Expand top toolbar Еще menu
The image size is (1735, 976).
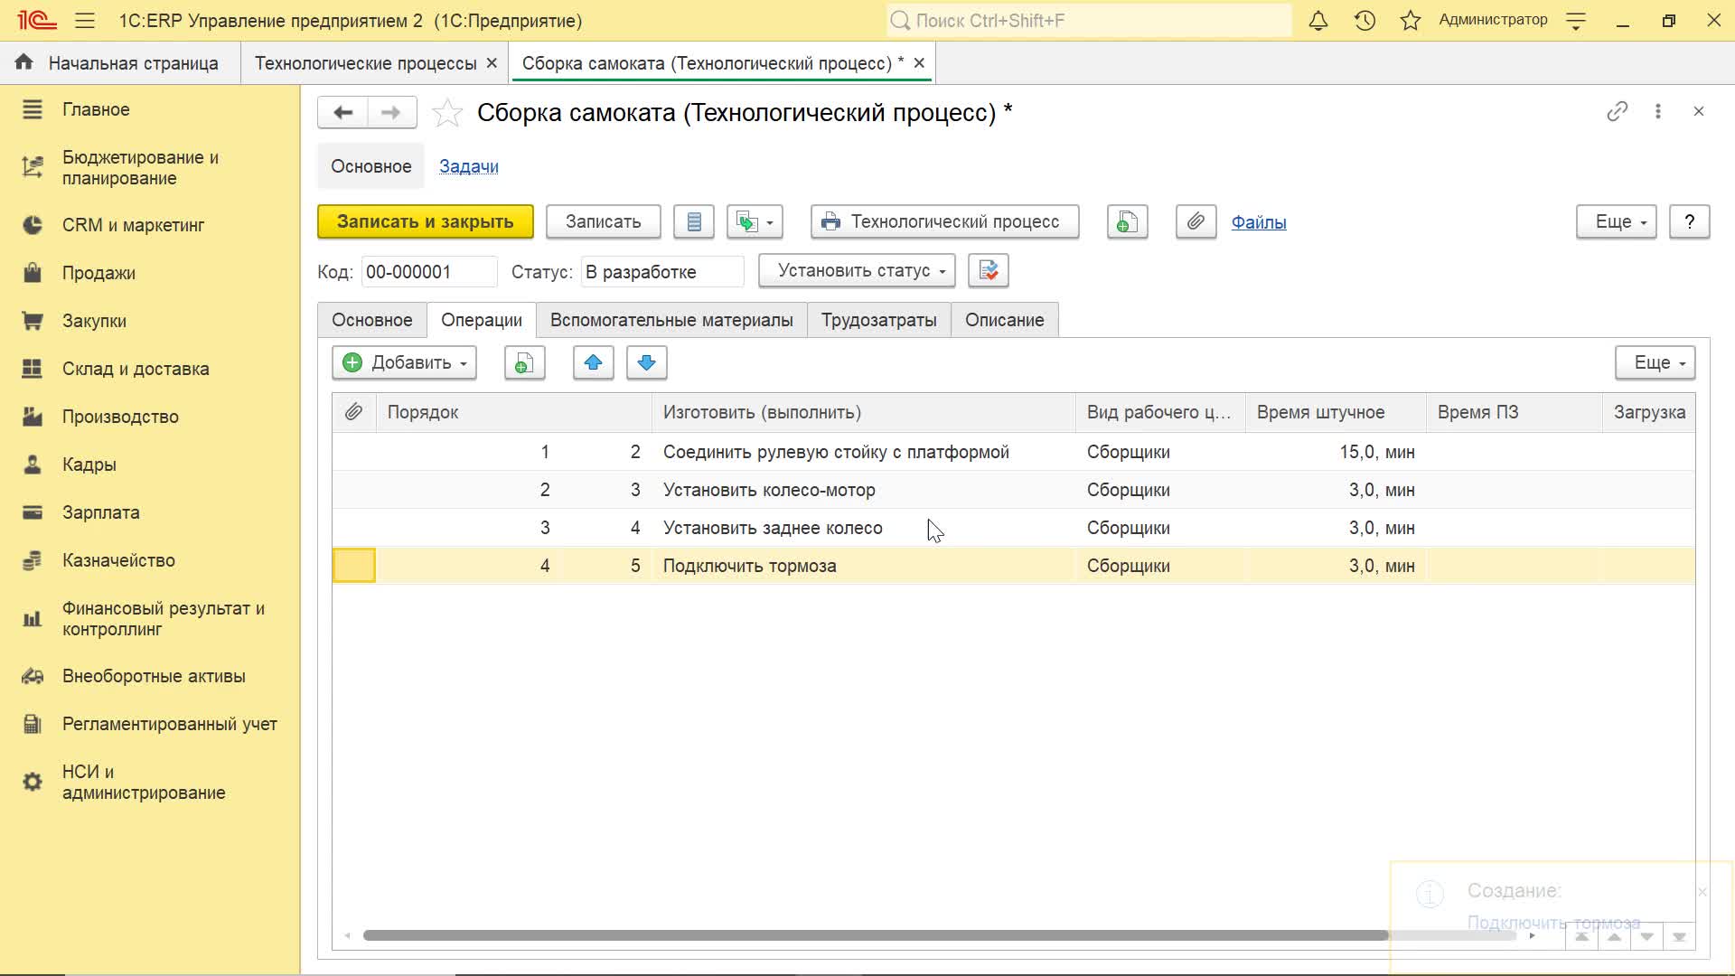pyautogui.click(x=1617, y=222)
